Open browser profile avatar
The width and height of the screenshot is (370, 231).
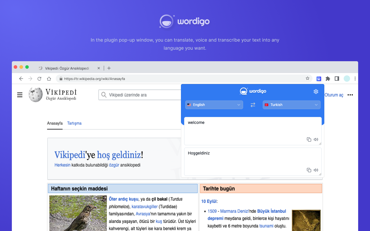(x=347, y=79)
